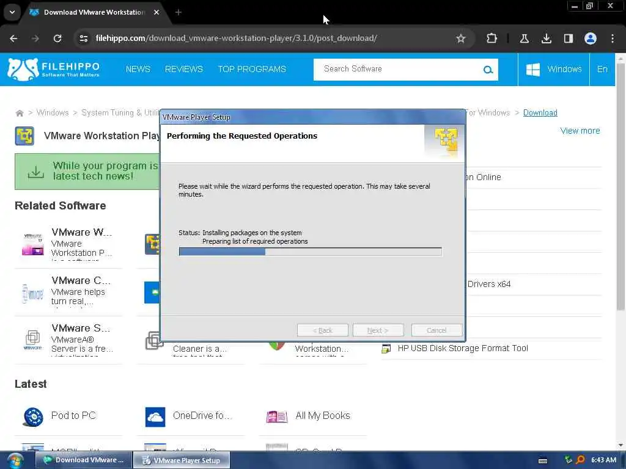
Task: Click the All My Books icon
Action: (x=277, y=416)
